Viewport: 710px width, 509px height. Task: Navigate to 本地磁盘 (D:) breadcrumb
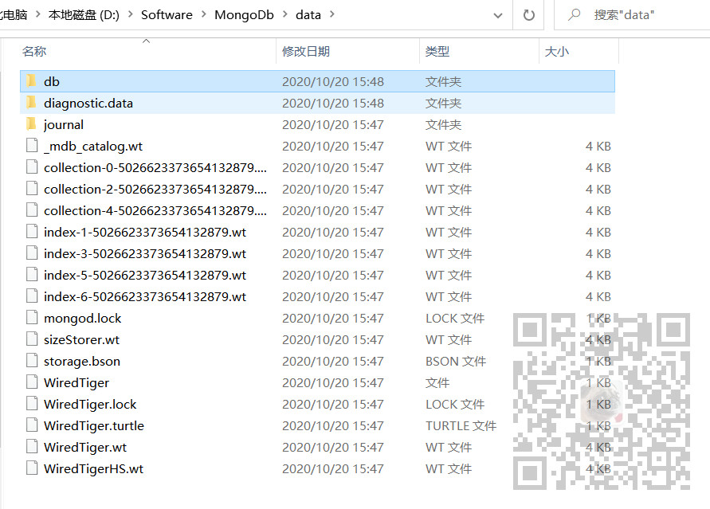[84, 15]
